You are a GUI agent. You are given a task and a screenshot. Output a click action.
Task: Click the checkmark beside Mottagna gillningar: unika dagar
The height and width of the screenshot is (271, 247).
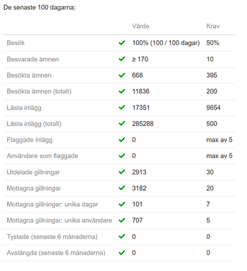coord(122,204)
